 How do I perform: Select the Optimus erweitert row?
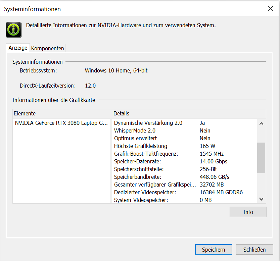click(x=185, y=138)
